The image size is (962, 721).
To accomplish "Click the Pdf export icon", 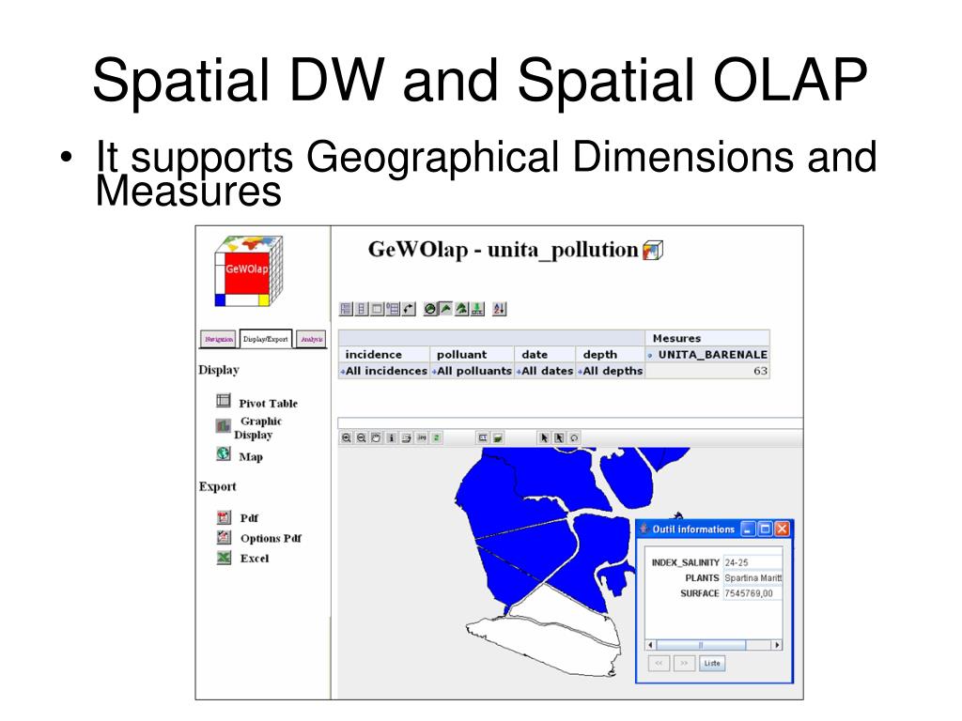I will (x=224, y=517).
